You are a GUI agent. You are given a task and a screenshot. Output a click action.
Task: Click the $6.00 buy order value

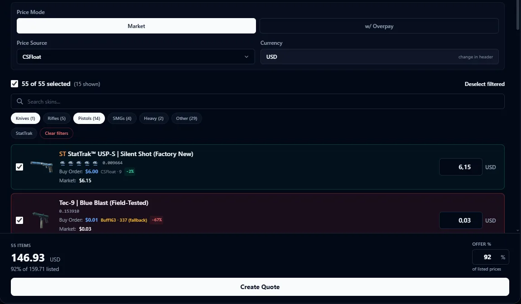(x=91, y=171)
